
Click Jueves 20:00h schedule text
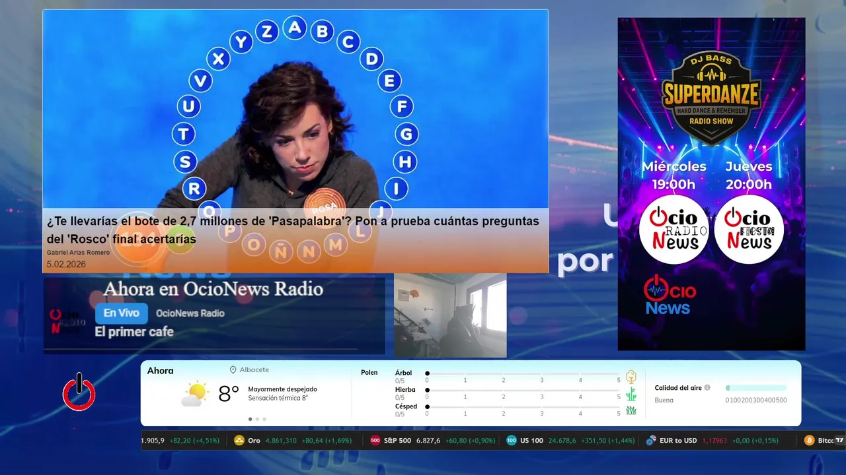[x=749, y=175]
